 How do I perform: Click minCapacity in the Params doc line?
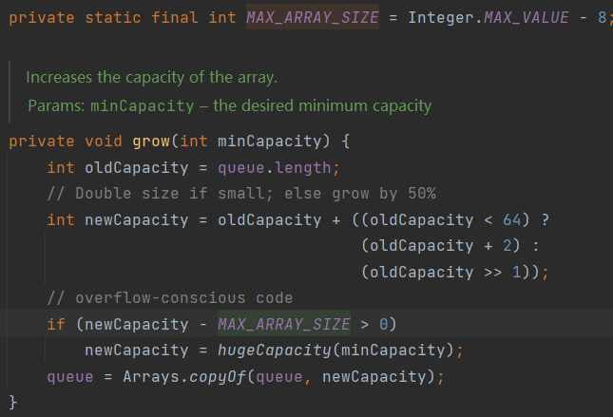[x=143, y=105]
